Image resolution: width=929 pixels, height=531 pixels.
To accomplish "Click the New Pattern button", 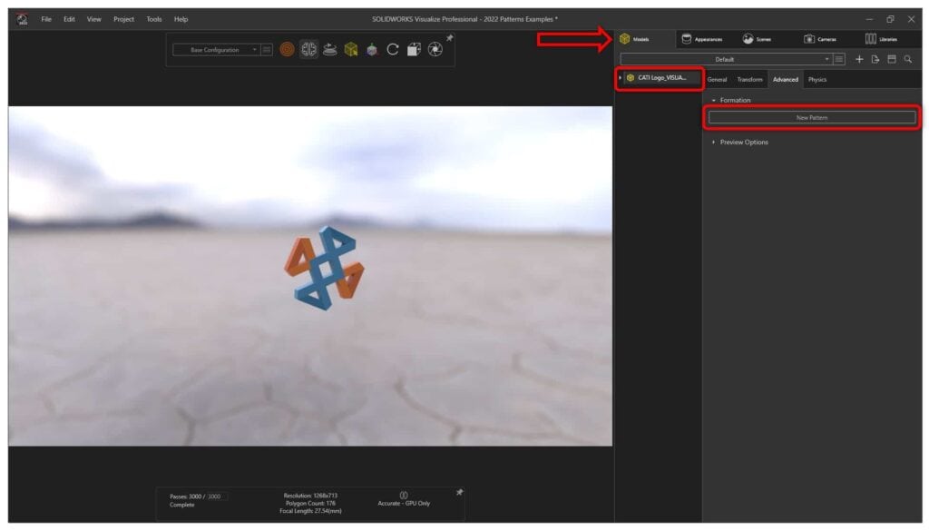I will (x=810, y=117).
